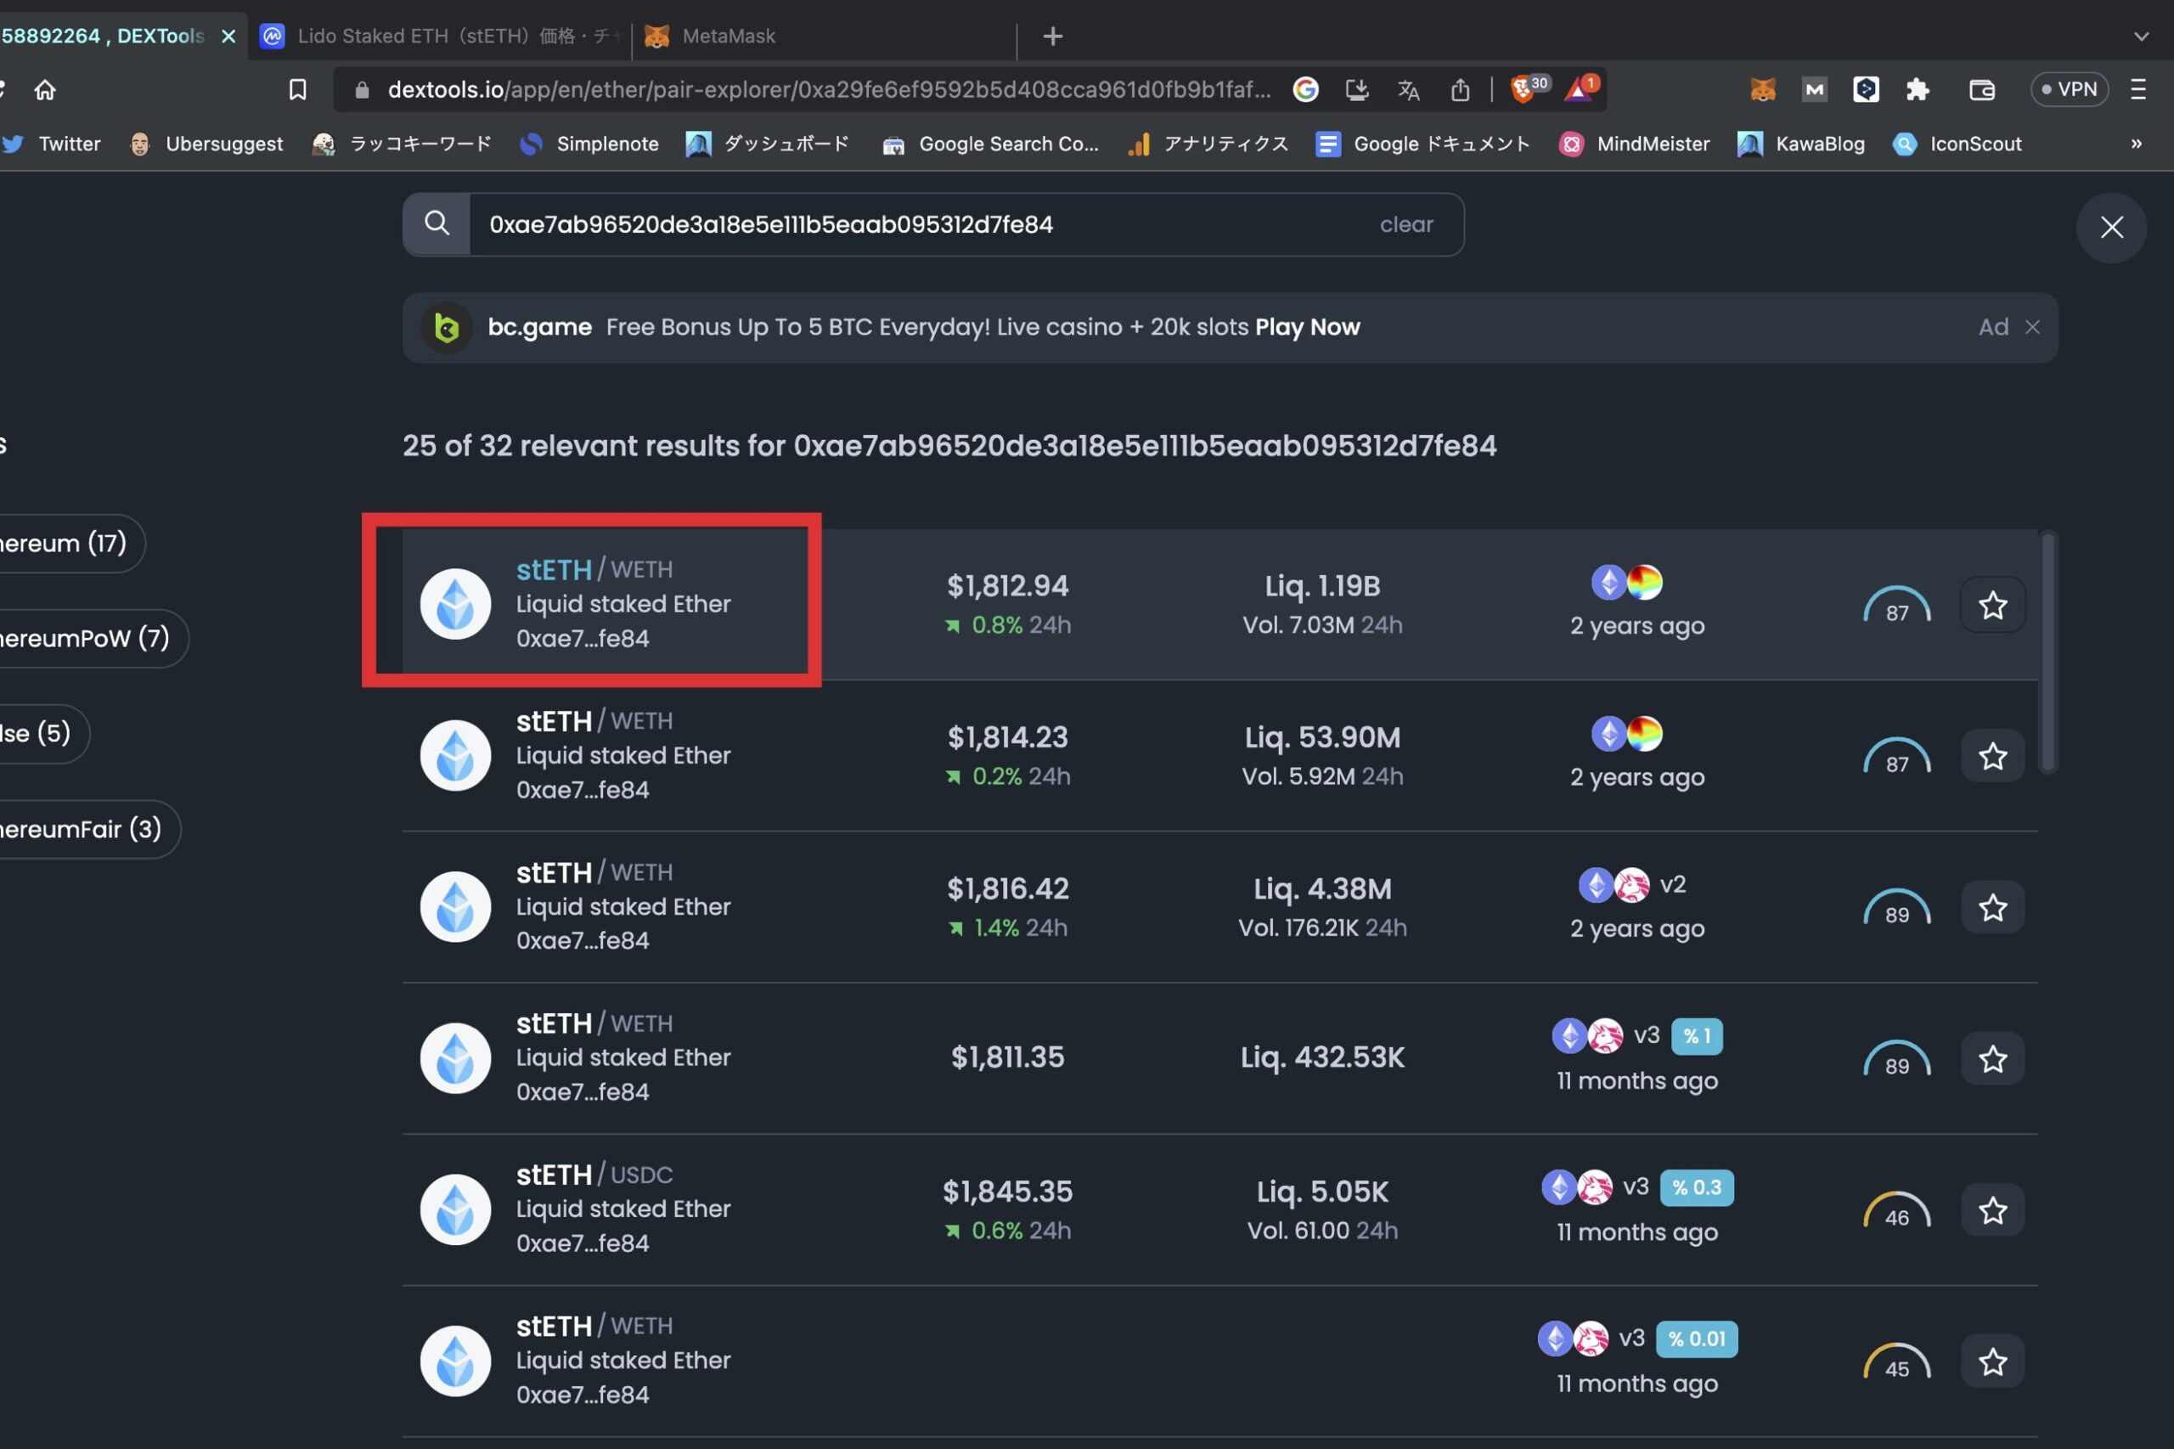Click the stETH token logo on the first result

454,602
